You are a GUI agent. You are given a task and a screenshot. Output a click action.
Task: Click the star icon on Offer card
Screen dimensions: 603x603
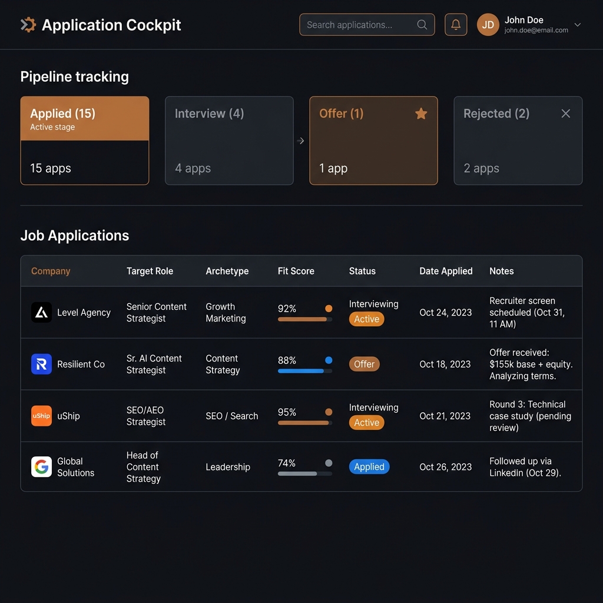click(421, 114)
